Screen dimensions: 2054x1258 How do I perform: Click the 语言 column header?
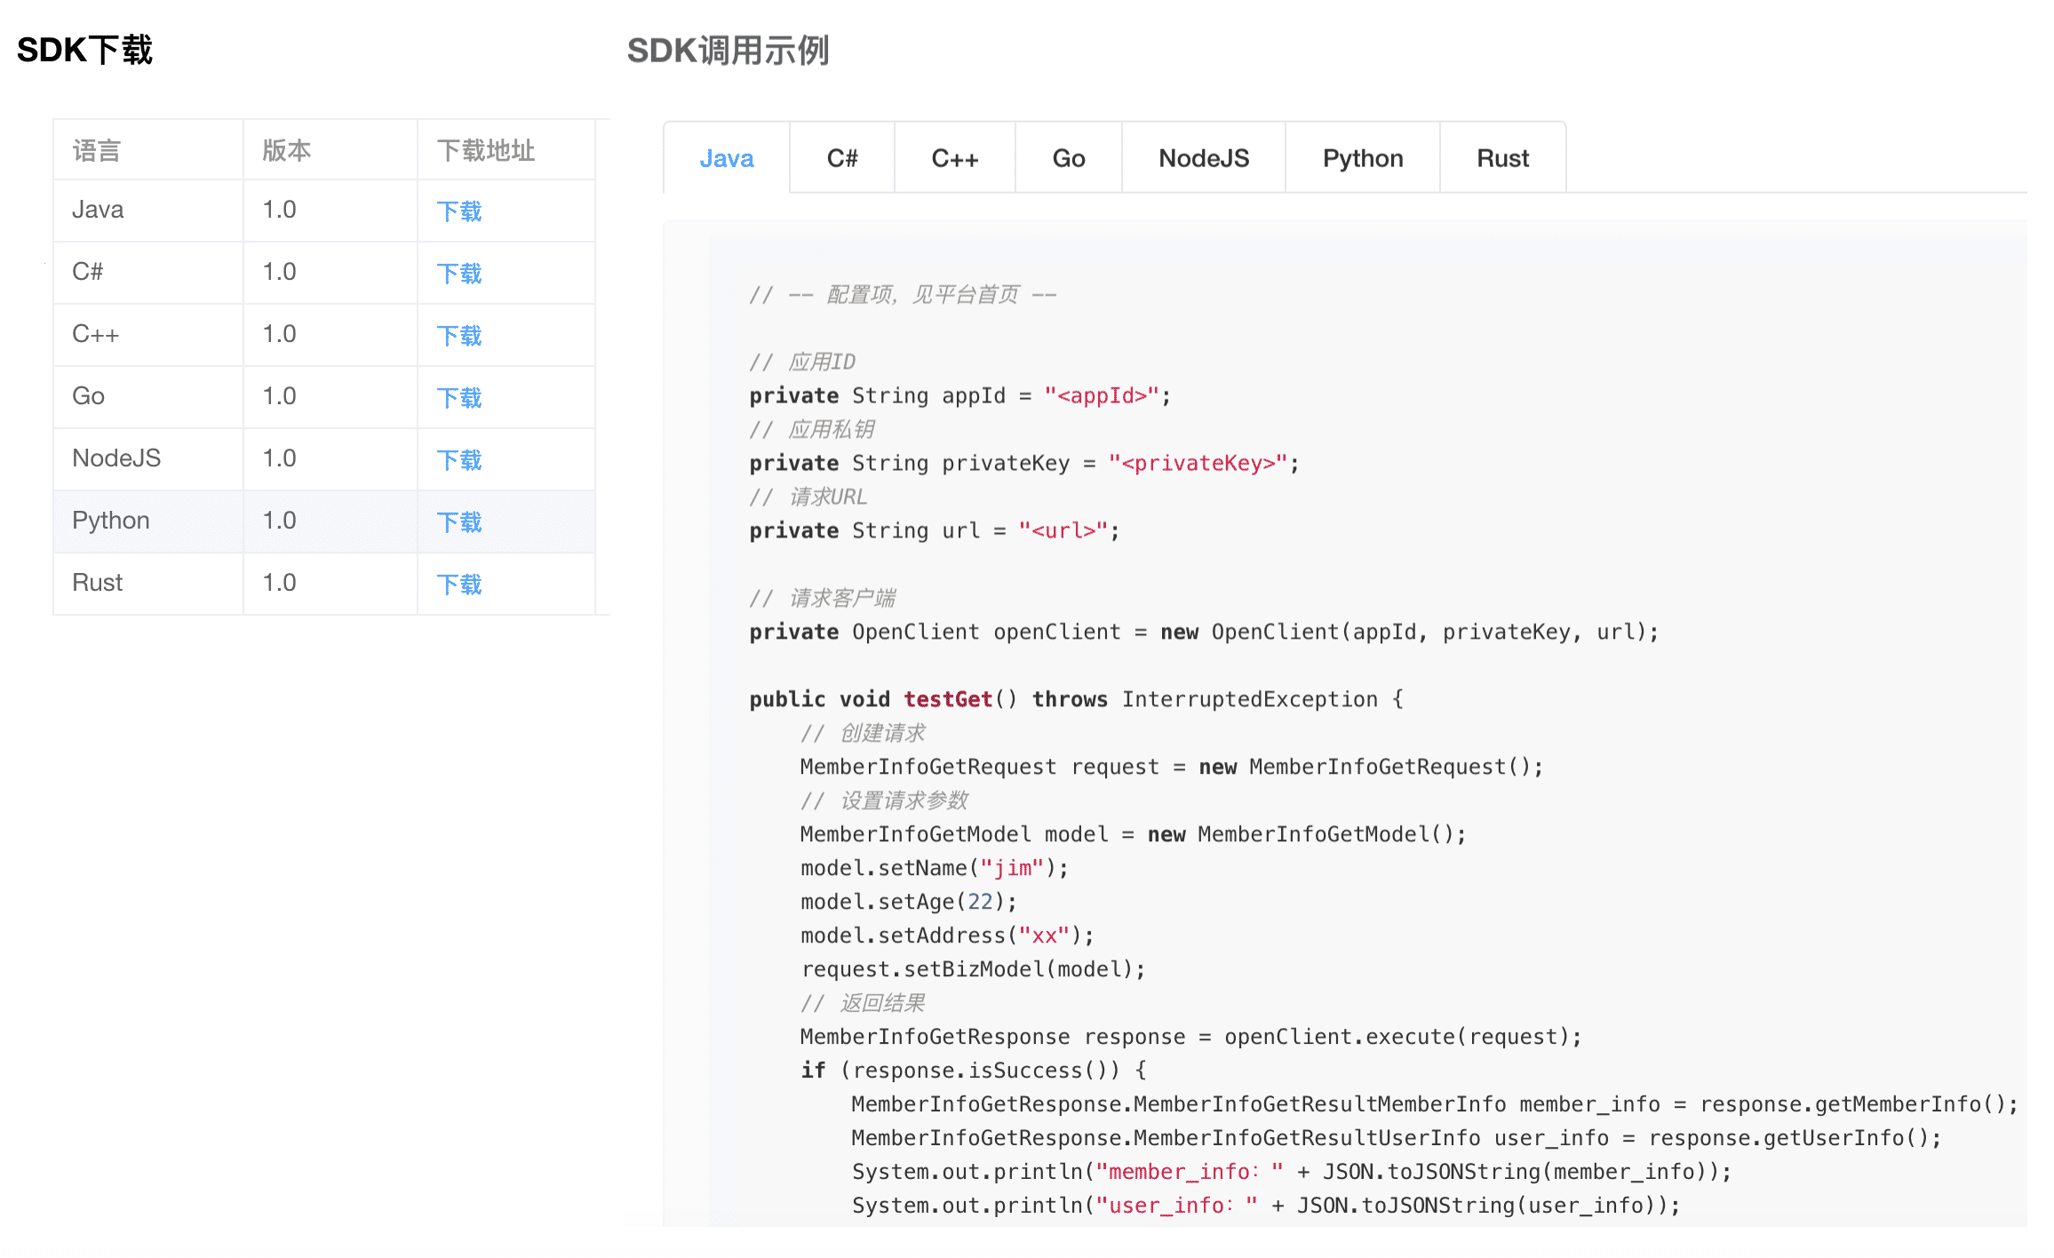point(96,150)
